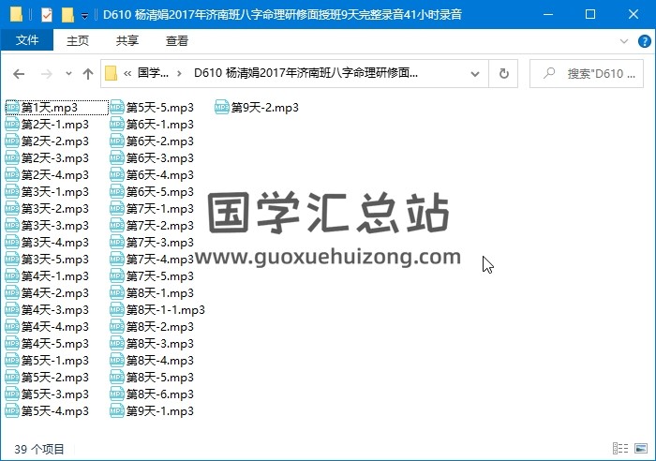Viewport: 656px width, 461px height.
Task: Select file name 第6天-3.mp3
Action: 160,158
